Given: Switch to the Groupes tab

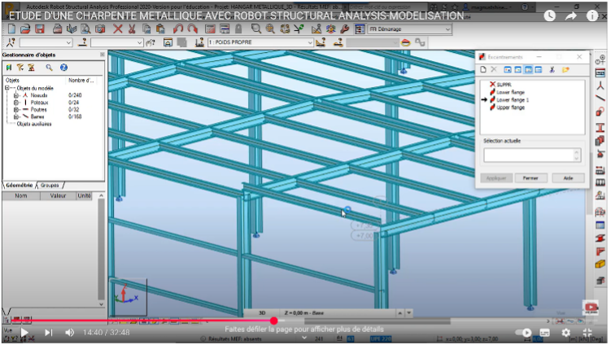Looking at the screenshot, I should 50,186.
